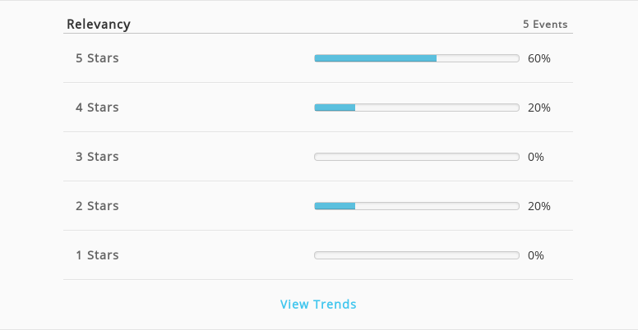Click the 0% value beside 1 Stars
This screenshot has width=638, height=330.
[x=536, y=255]
